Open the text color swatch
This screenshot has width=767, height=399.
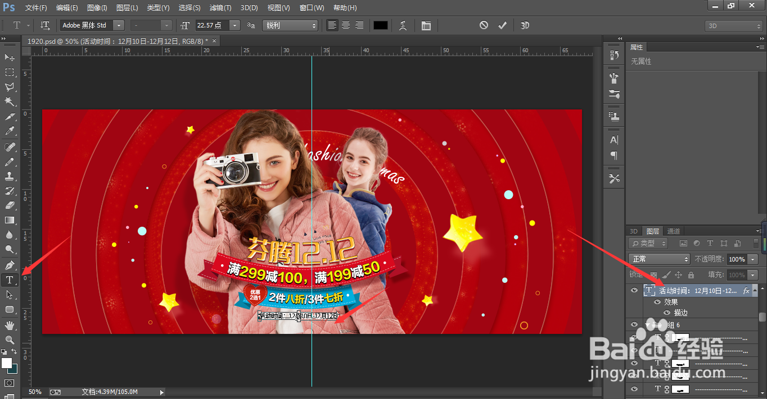(381, 25)
